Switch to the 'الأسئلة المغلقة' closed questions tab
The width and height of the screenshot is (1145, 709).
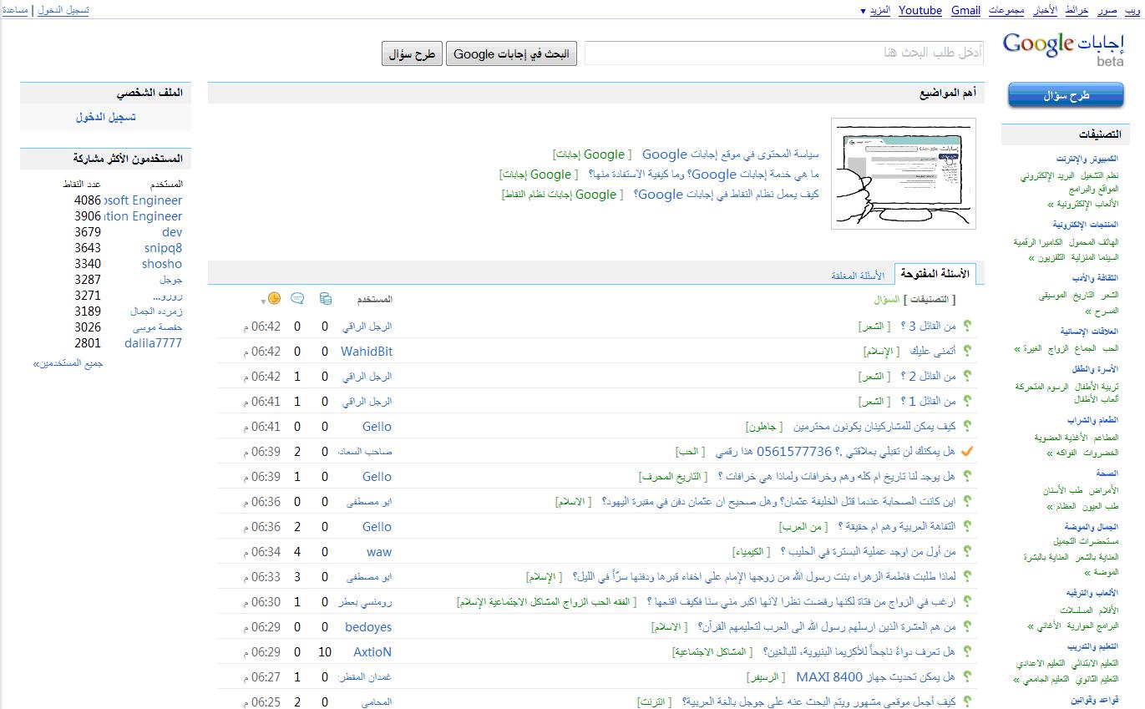[x=858, y=275]
